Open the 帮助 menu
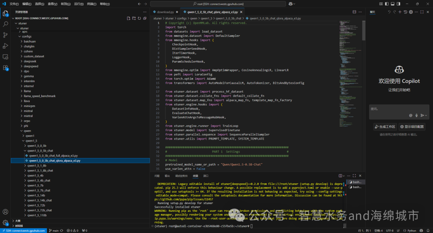Screen dimensions: 433x233 pos(105,4)
